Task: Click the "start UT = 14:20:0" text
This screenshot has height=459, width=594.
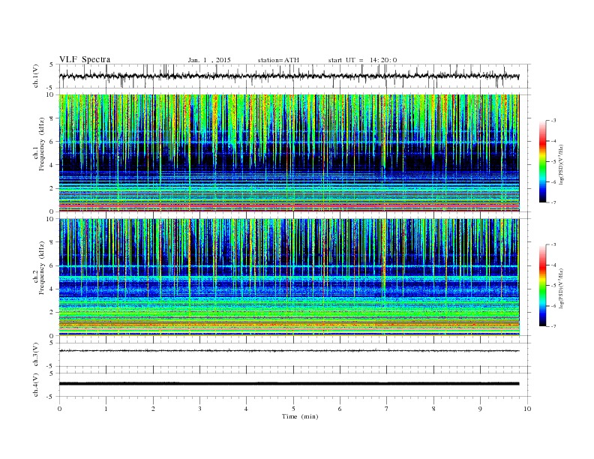Action: pyautogui.click(x=362, y=60)
